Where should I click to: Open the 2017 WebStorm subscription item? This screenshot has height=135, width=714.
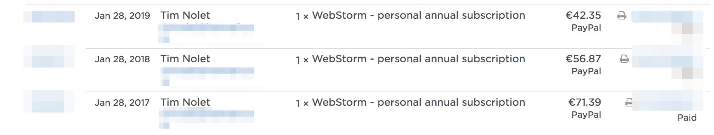coord(411,103)
